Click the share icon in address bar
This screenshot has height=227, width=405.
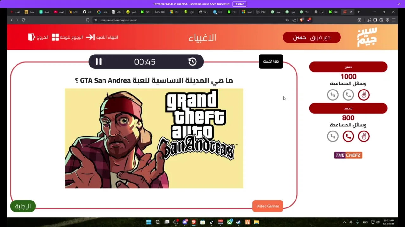click(294, 20)
